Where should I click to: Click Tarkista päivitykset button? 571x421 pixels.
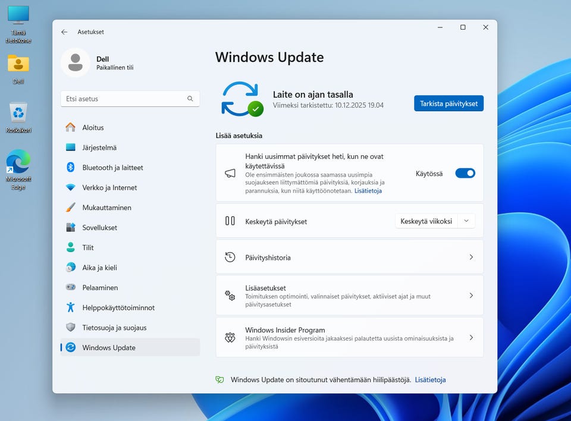click(x=448, y=103)
